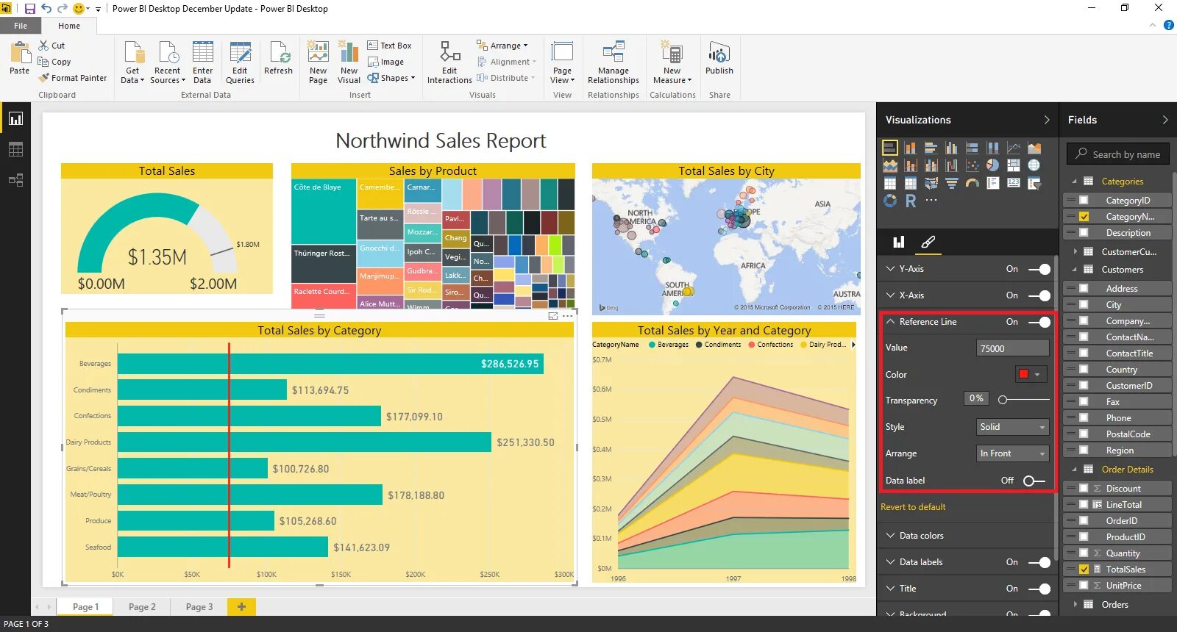
Task: Collapse the Fields pane arrow
Action: coord(1165,120)
